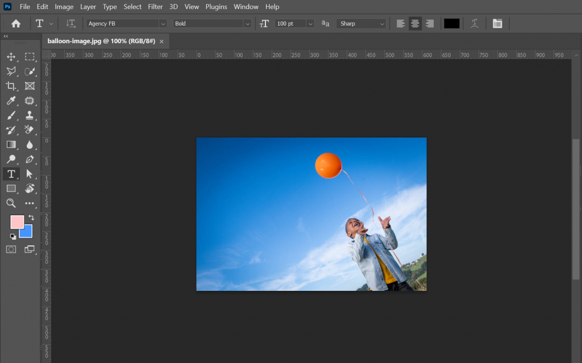Open the font family dropdown
This screenshot has width=582, height=363.
[x=163, y=23]
